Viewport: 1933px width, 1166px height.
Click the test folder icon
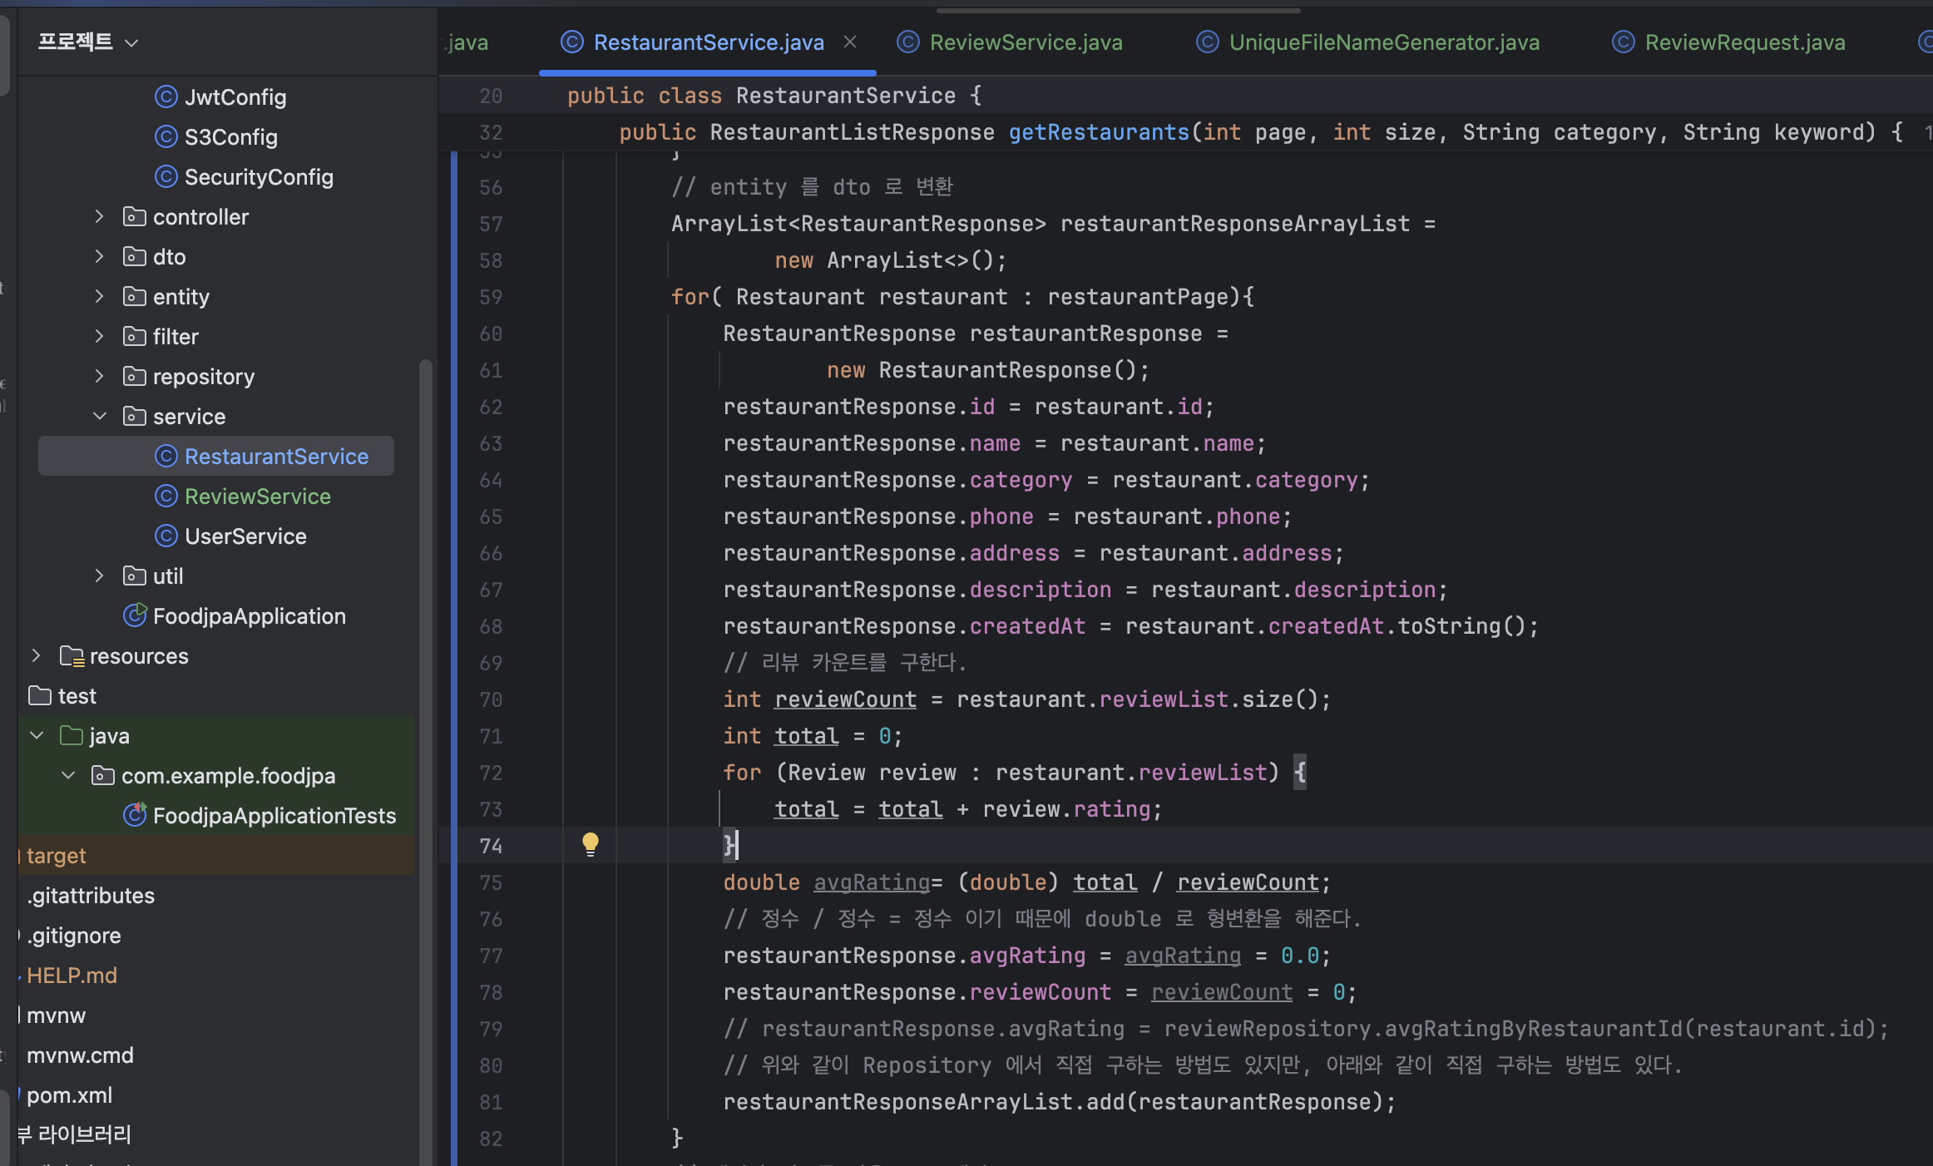coord(40,696)
